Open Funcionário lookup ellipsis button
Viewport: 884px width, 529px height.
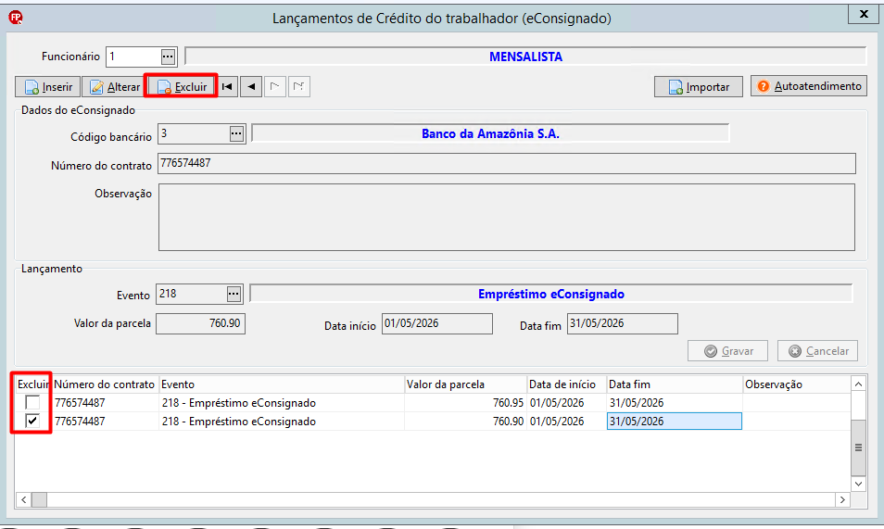(x=168, y=57)
